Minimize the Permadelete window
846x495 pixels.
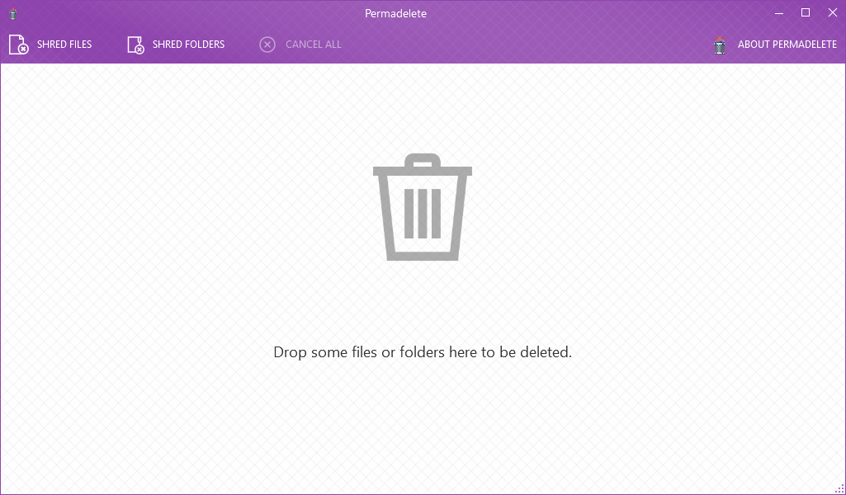[779, 13]
